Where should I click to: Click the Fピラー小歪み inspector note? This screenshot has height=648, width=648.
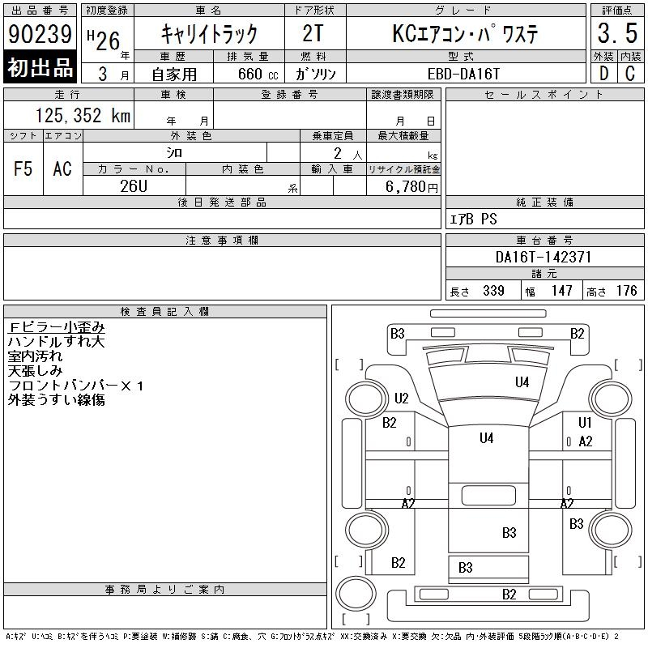coord(56,327)
